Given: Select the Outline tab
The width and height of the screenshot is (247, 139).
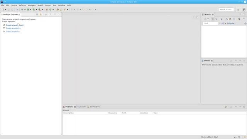Looking at the screenshot, I should click(x=207, y=61).
